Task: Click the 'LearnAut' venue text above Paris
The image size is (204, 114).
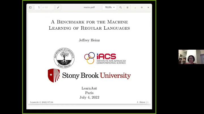Action: point(89,88)
